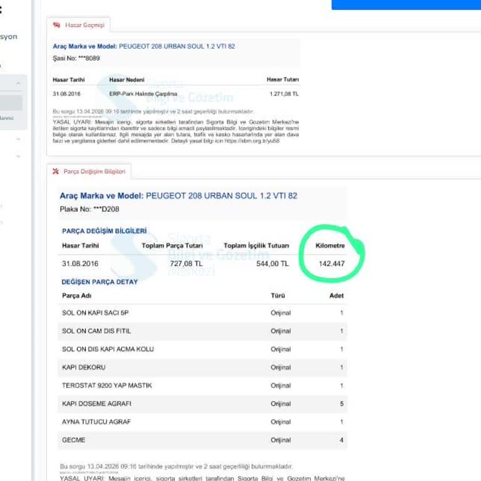Click the TEROSTAT 9200 YAP MASTIK row
The height and width of the screenshot is (481, 481).
click(x=202, y=385)
